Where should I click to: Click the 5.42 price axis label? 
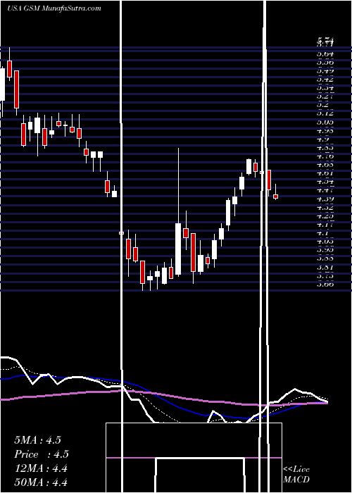tap(325, 79)
